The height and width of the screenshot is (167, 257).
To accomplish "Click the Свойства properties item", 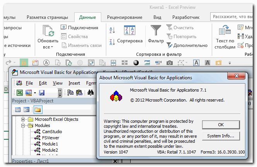I will point(75,37).
